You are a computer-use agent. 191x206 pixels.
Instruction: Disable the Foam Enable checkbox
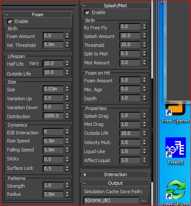pyautogui.click(x=10, y=21)
